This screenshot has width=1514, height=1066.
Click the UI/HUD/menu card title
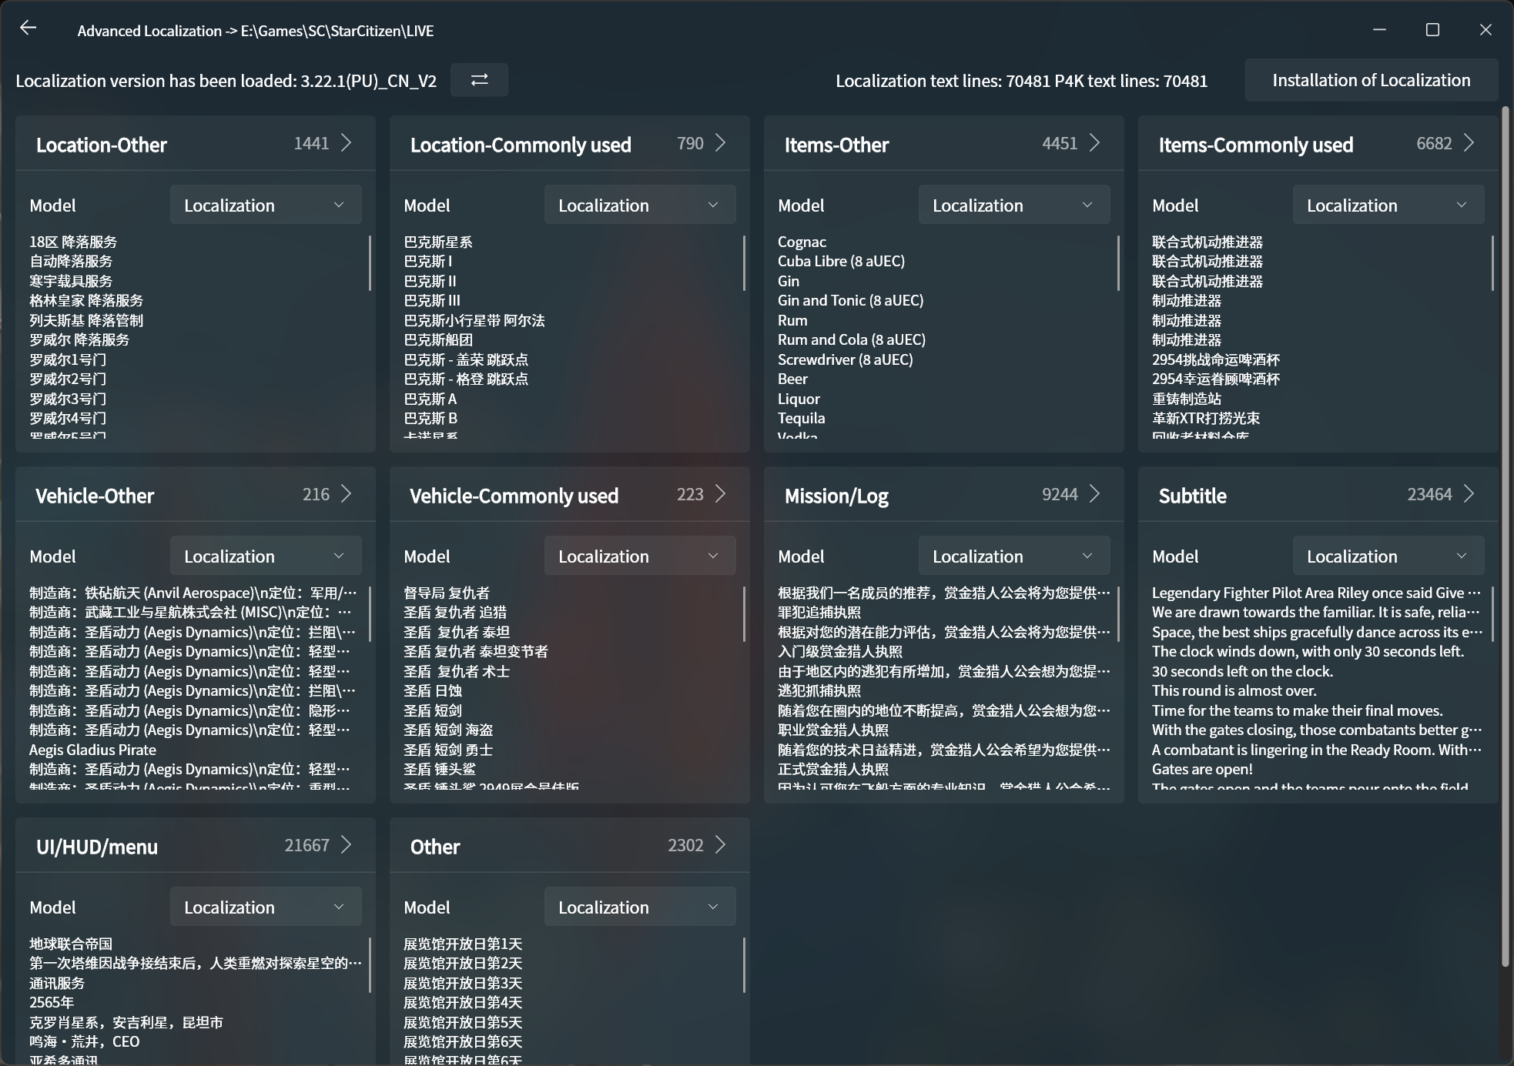(x=97, y=847)
